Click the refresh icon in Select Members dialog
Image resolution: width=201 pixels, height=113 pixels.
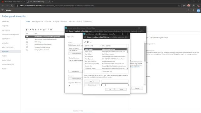88,42
